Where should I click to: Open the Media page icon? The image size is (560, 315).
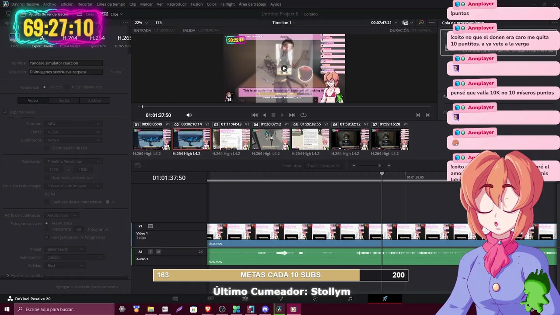175,299
